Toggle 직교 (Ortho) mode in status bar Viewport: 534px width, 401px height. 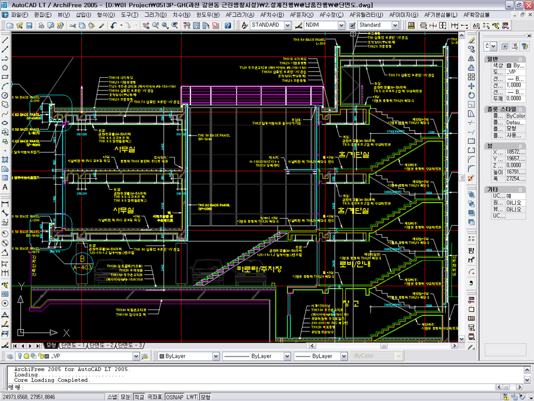[x=139, y=397]
